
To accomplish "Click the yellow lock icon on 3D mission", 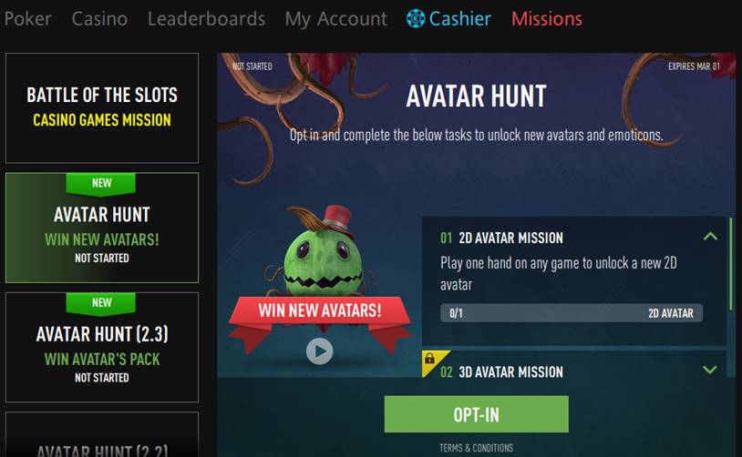I will coord(429,359).
